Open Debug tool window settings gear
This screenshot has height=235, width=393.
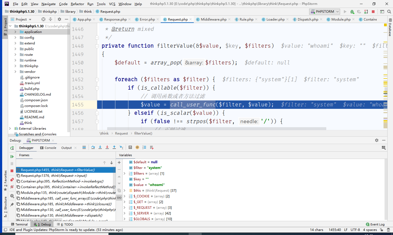[377, 140]
